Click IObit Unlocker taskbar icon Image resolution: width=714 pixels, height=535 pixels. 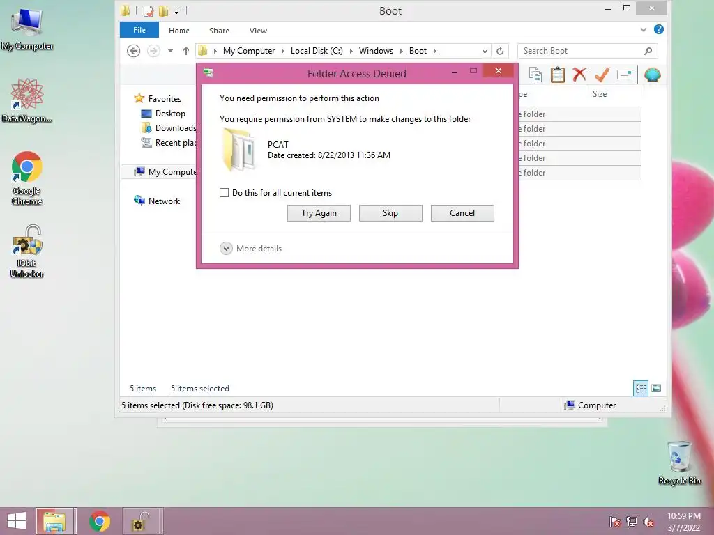(141, 521)
